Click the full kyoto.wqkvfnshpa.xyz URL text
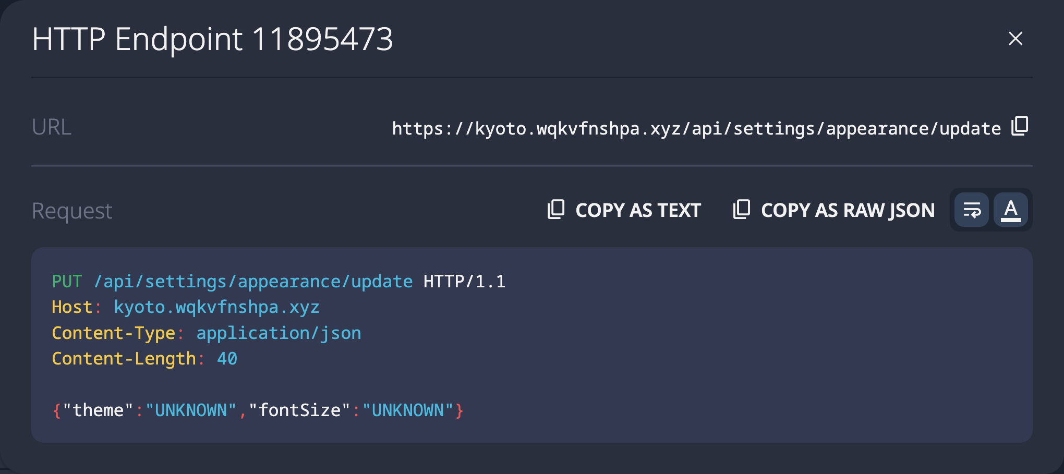 click(x=696, y=128)
